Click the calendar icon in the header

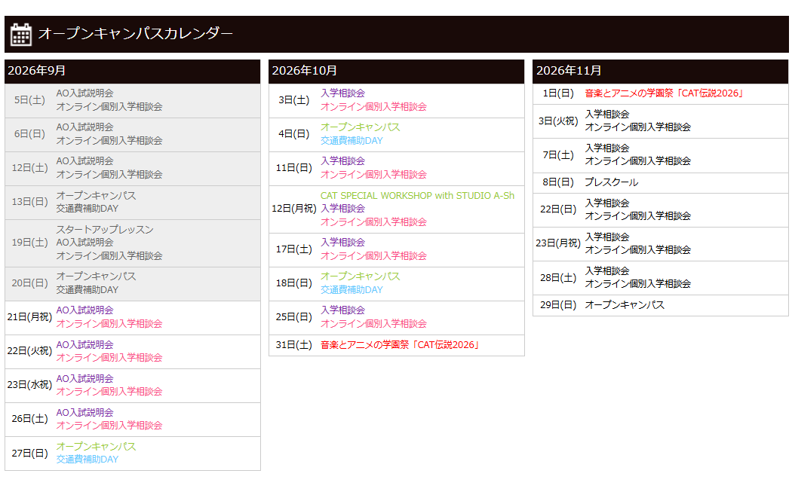[x=21, y=35]
